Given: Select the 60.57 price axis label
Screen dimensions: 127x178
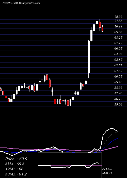Looking at the screenshot, I should click(118, 76).
